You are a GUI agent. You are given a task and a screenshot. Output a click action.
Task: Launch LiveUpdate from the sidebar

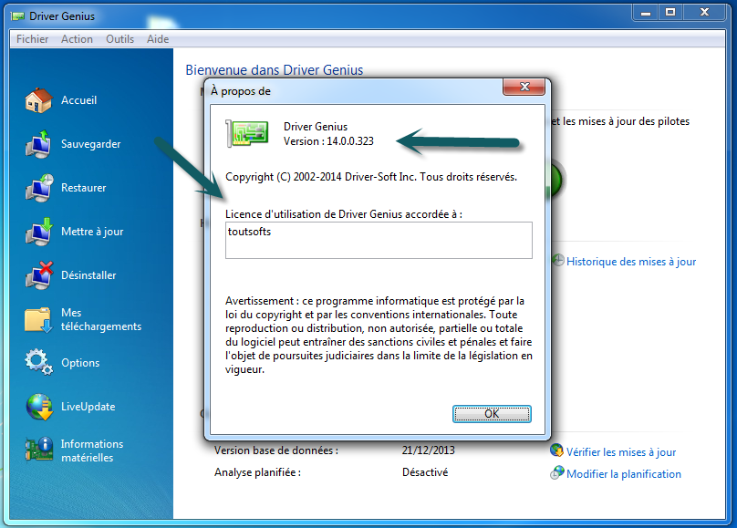click(x=88, y=407)
